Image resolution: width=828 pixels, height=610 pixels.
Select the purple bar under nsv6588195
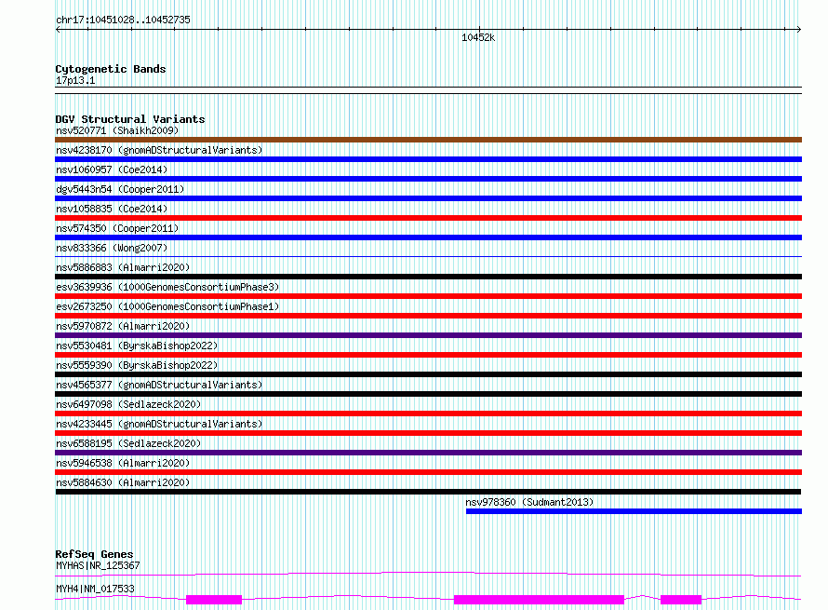point(428,453)
